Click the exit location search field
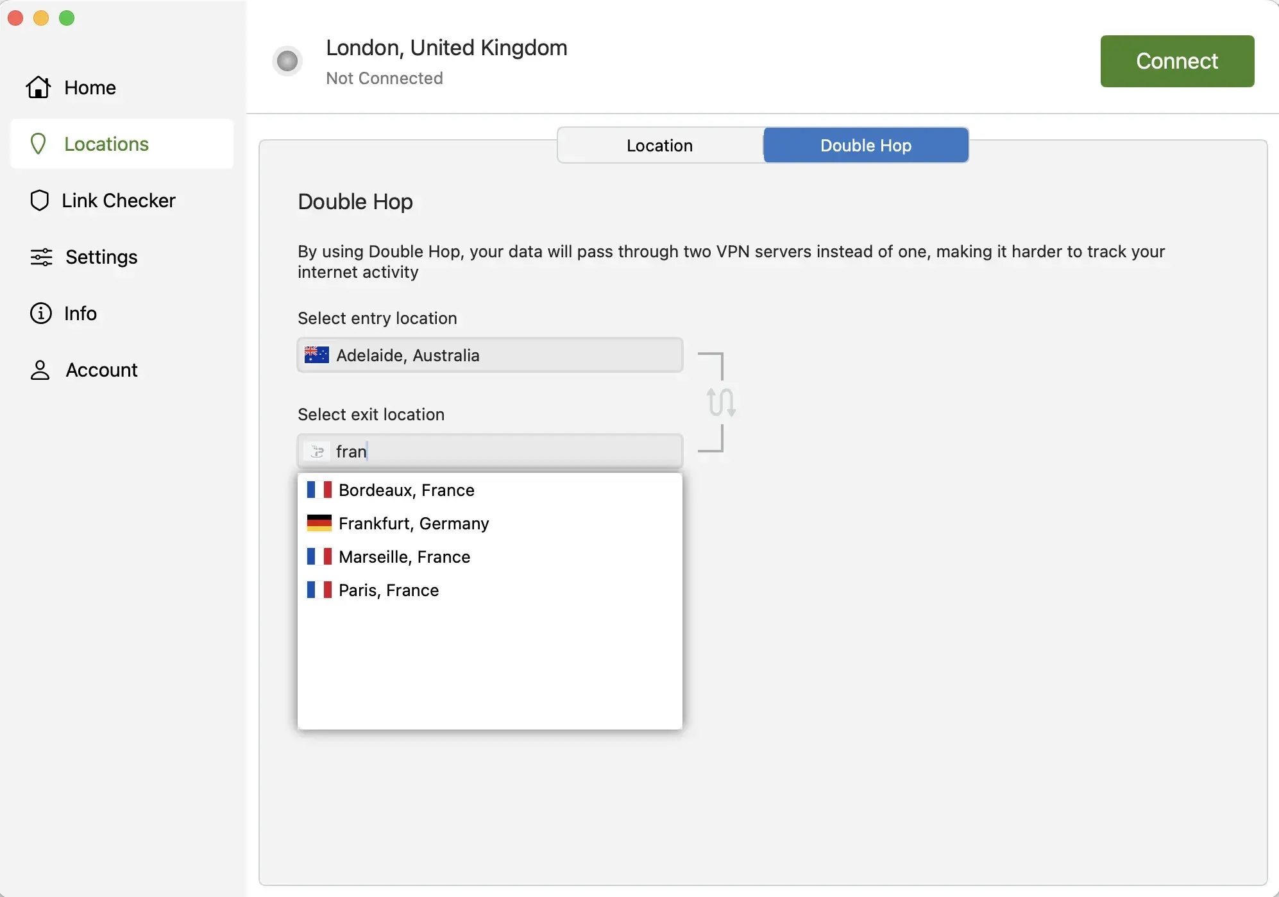The height and width of the screenshot is (897, 1279). click(490, 451)
